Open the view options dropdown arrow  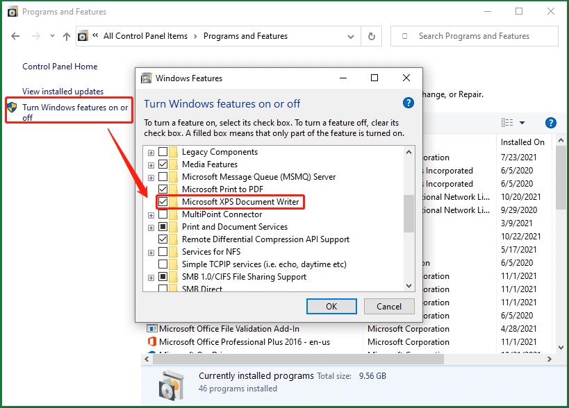point(522,123)
